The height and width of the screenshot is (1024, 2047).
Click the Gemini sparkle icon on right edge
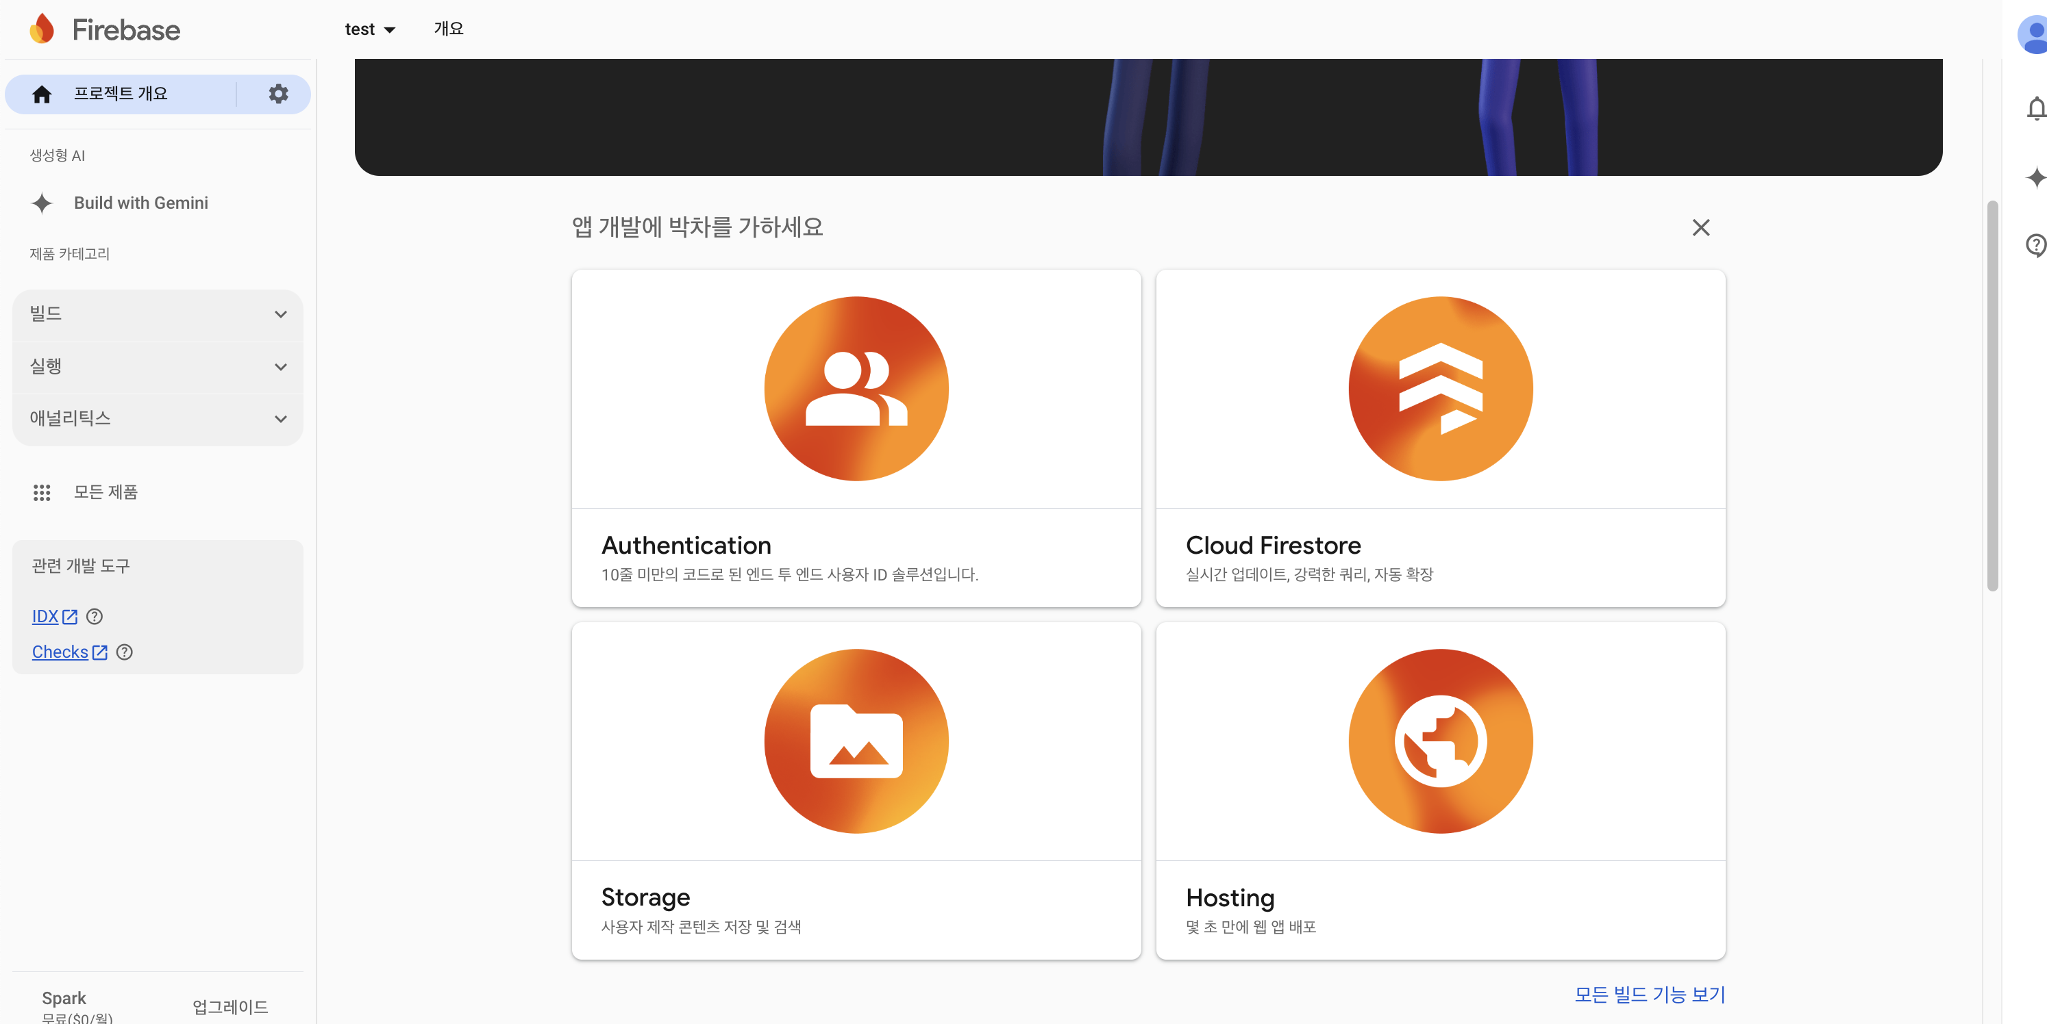(x=2035, y=177)
